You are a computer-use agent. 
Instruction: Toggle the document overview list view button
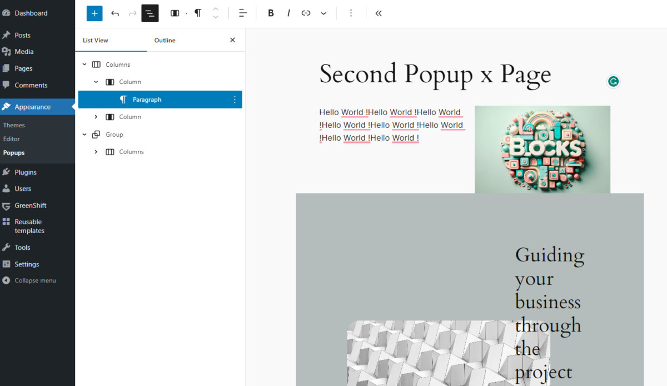pyautogui.click(x=150, y=13)
